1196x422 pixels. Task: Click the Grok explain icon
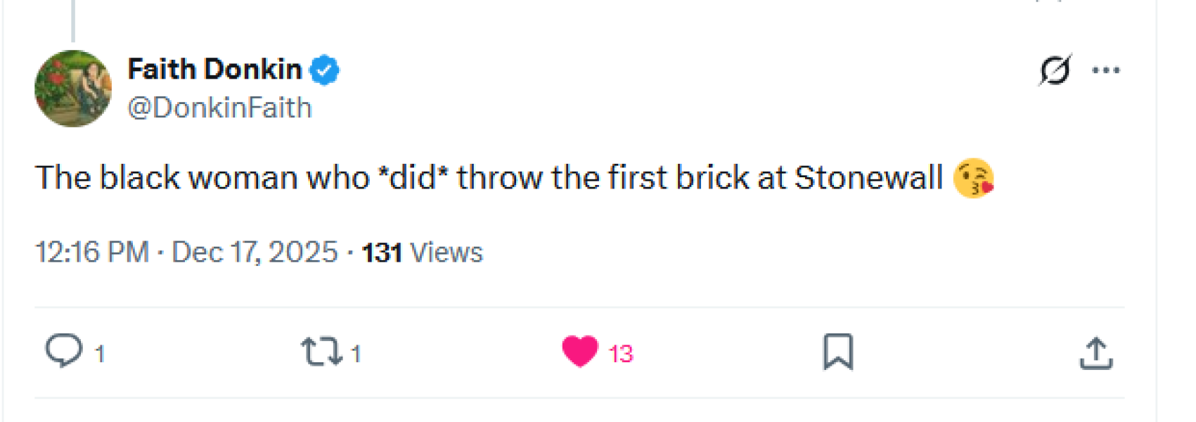pos(1055,70)
